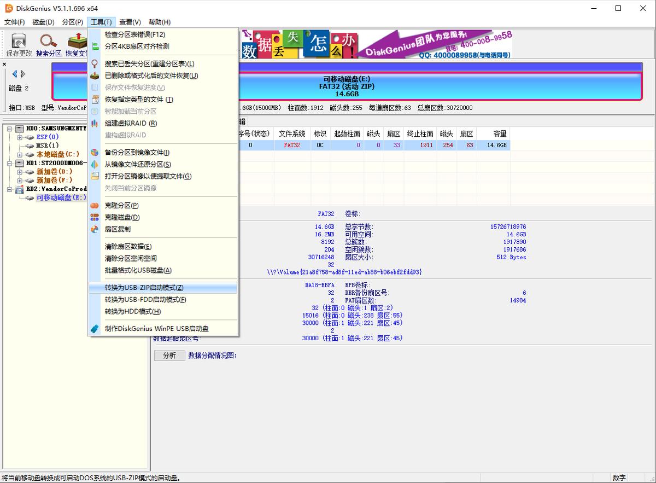The height and width of the screenshot is (483, 656).
Task: Close the left disk panel with × button
Action: click(x=4, y=63)
